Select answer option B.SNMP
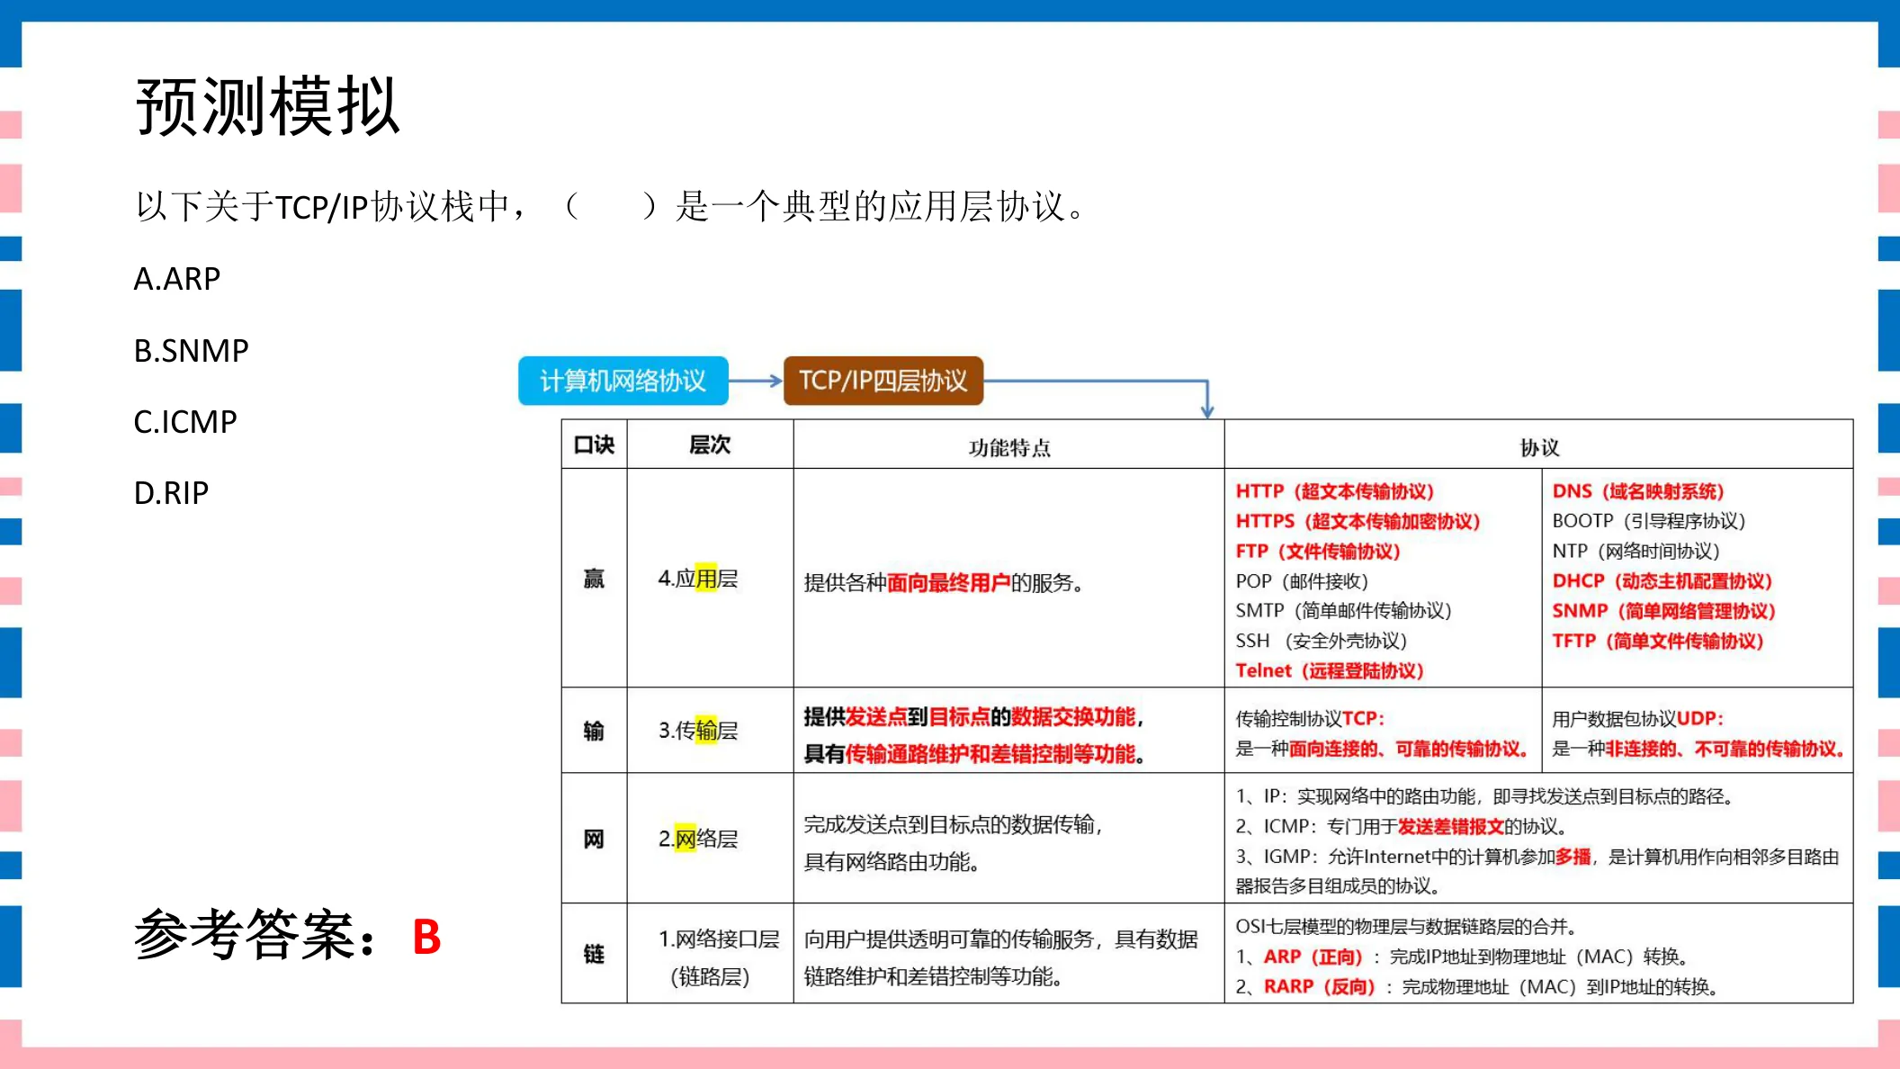Viewport: 1900px width, 1069px height. (x=191, y=350)
